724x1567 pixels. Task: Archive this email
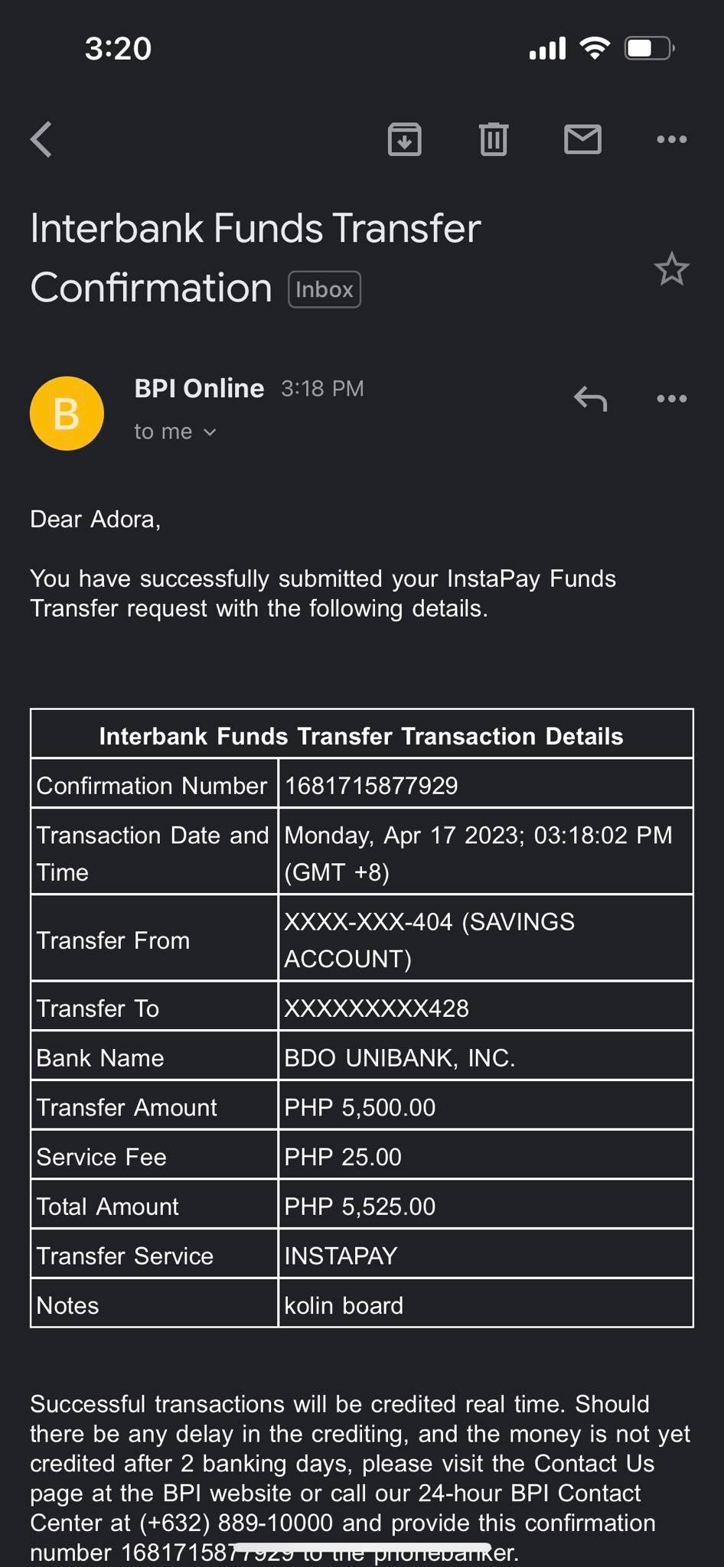pos(404,139)
